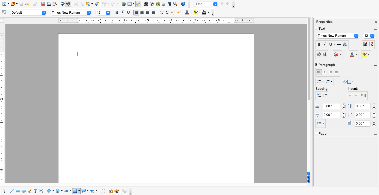Select the Format Paintbrush tool

coord(97,4)
